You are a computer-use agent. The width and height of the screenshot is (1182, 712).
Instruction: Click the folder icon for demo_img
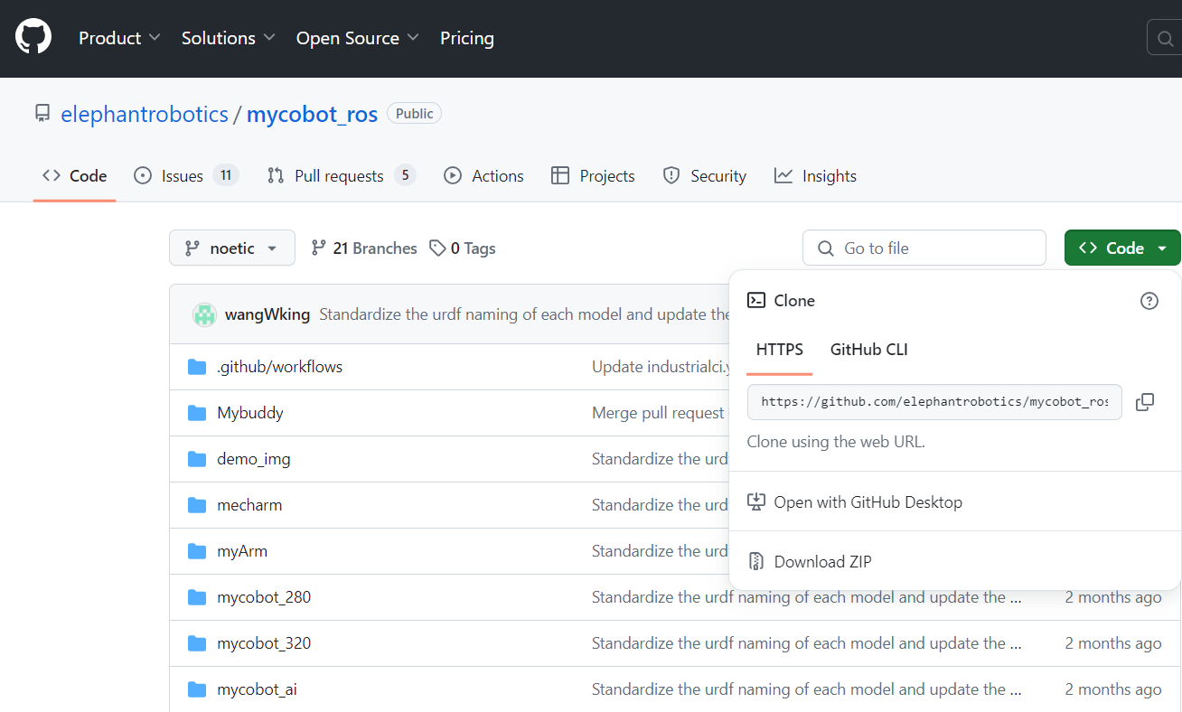[x=197, y=459]
